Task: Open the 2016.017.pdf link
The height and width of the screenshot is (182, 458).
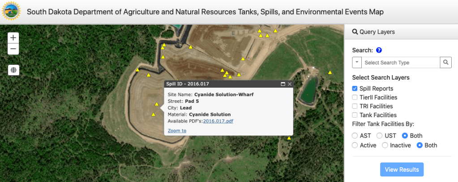Action: coord(218,121)
